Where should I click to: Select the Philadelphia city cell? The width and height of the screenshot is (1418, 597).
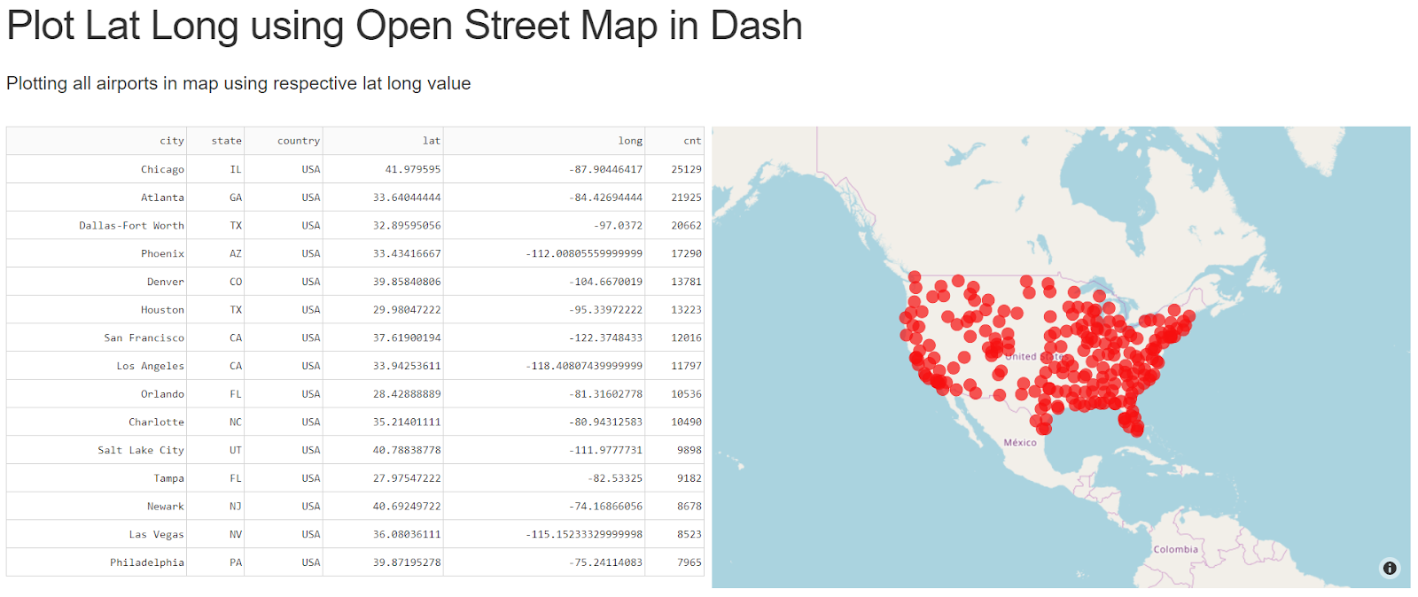[x=97, y=562]
